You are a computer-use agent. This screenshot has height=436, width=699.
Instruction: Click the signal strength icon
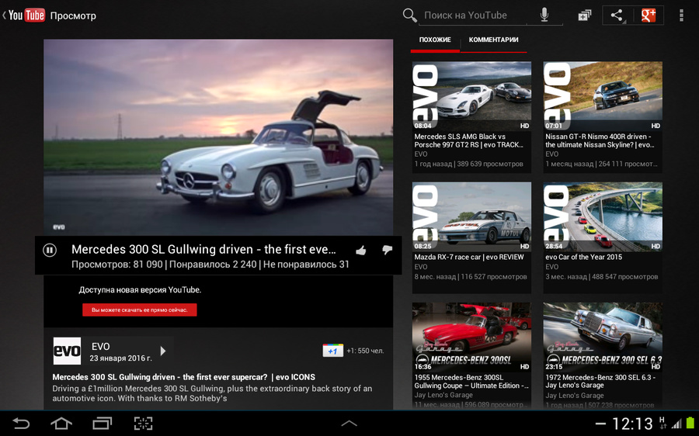676,424
